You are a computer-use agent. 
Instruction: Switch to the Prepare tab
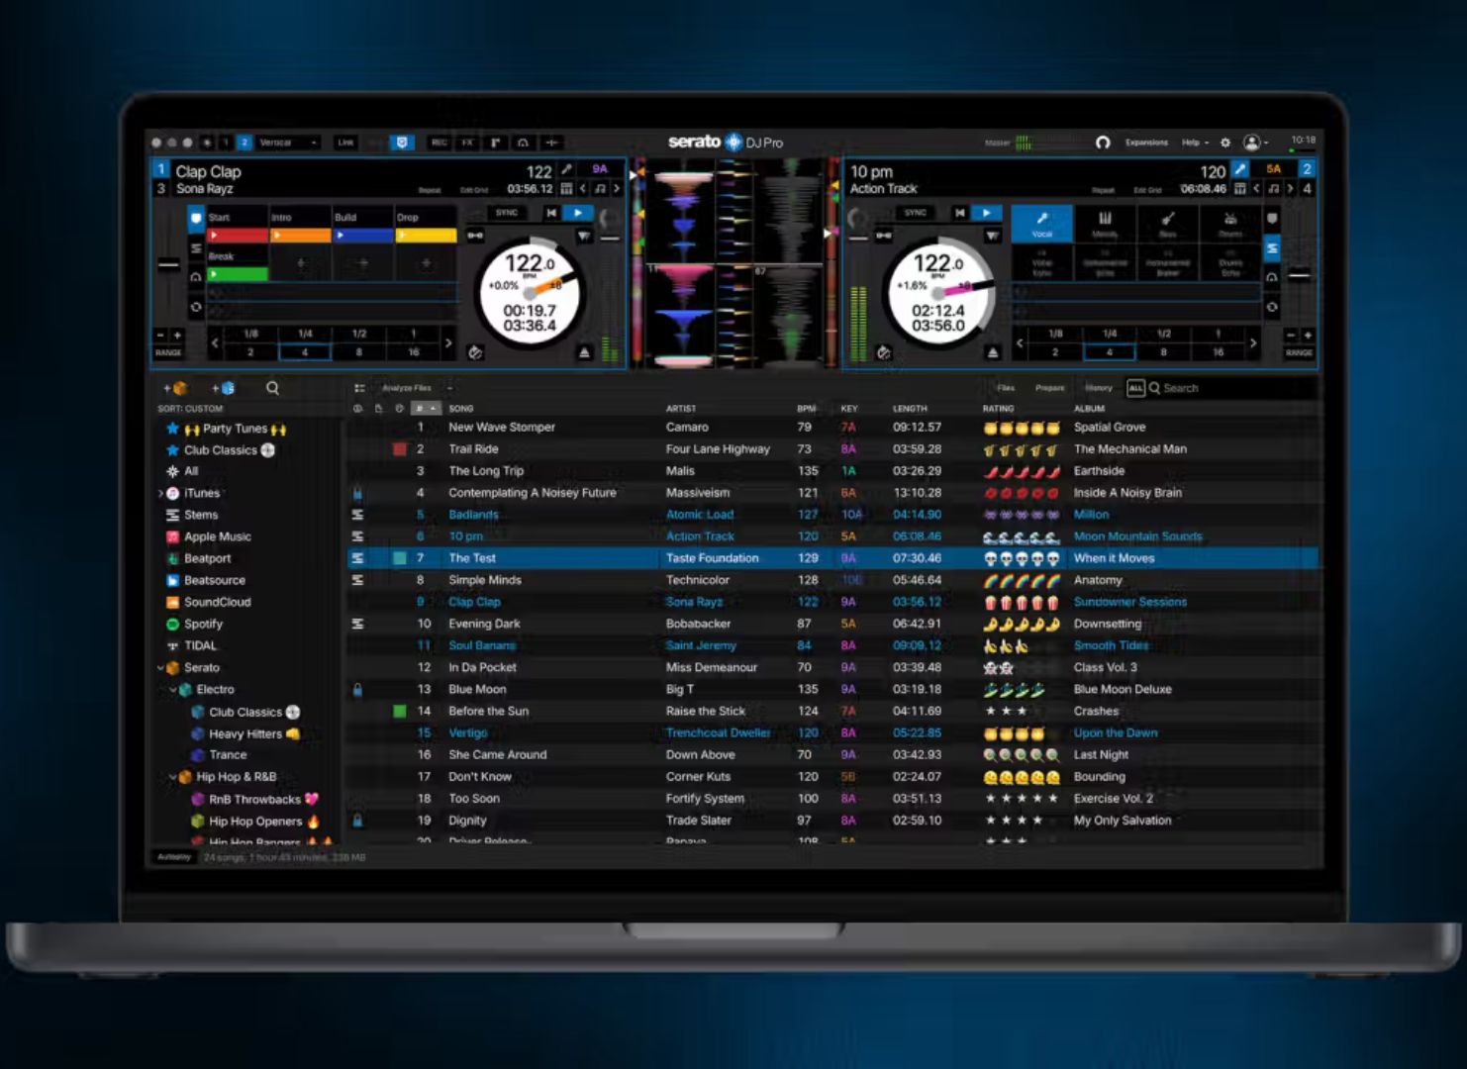point(1051,387)
